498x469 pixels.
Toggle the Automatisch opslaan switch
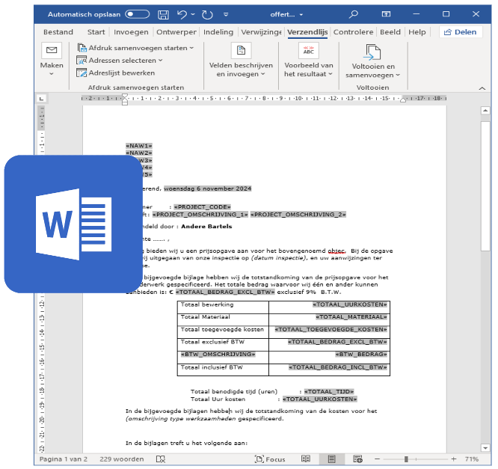(x=137, y=14)
